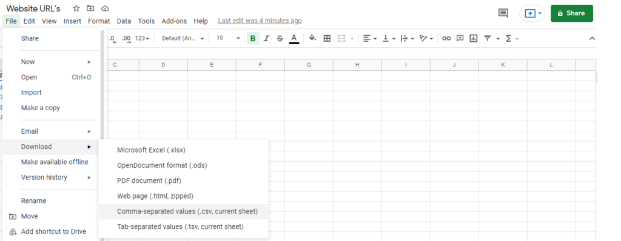Open the cell borders tool
The height and width of the screenshot is (241, 621).
coord(327,38)
